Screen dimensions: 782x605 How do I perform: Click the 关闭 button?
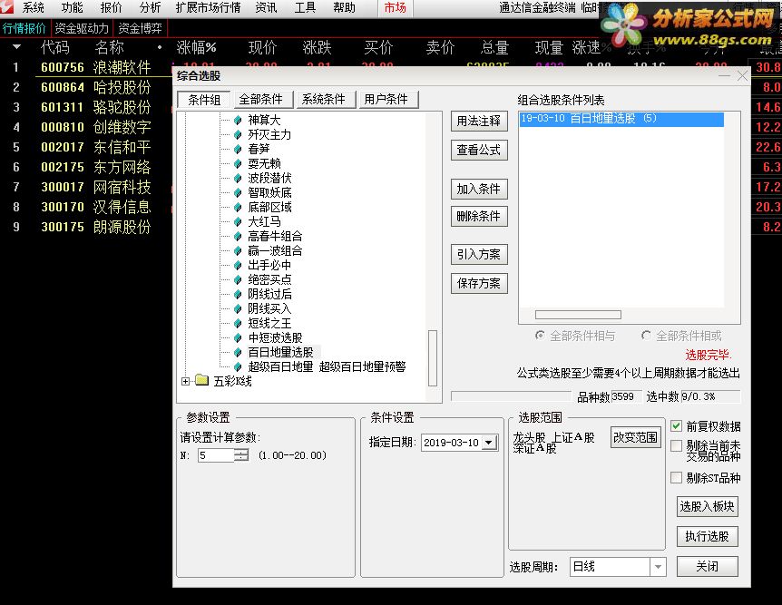coord(708,566)
